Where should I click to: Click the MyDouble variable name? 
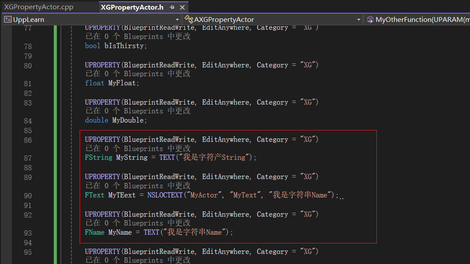click(128, 120)
